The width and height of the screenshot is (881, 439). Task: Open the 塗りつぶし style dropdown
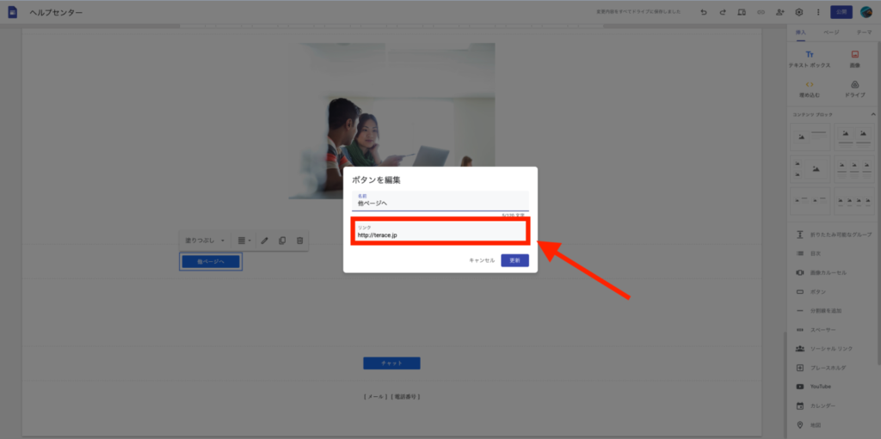point(205,241)
